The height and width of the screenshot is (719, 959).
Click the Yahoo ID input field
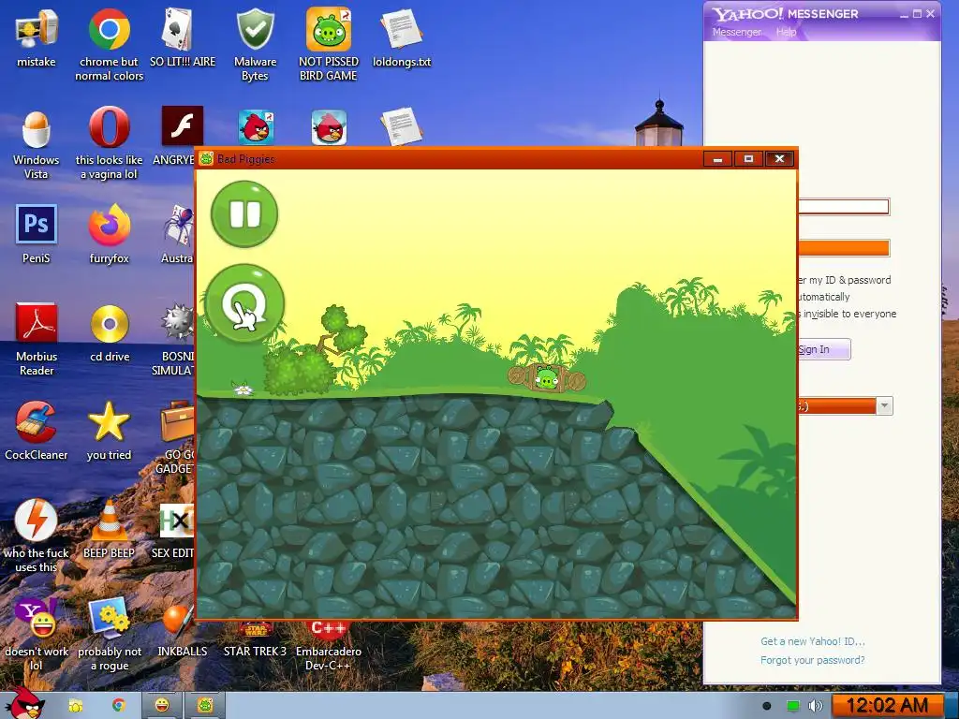(844, 207)
